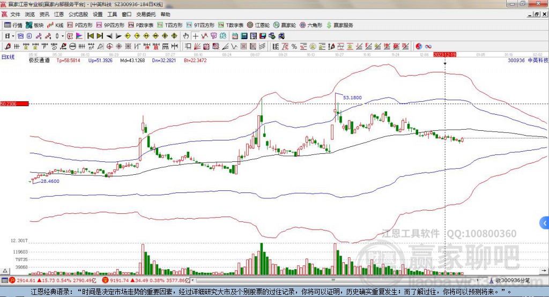Image resolution: width=549 pixels, height=297 pixels.
Task: Open the 设置 menu
Action: click(x=98, y=14)
